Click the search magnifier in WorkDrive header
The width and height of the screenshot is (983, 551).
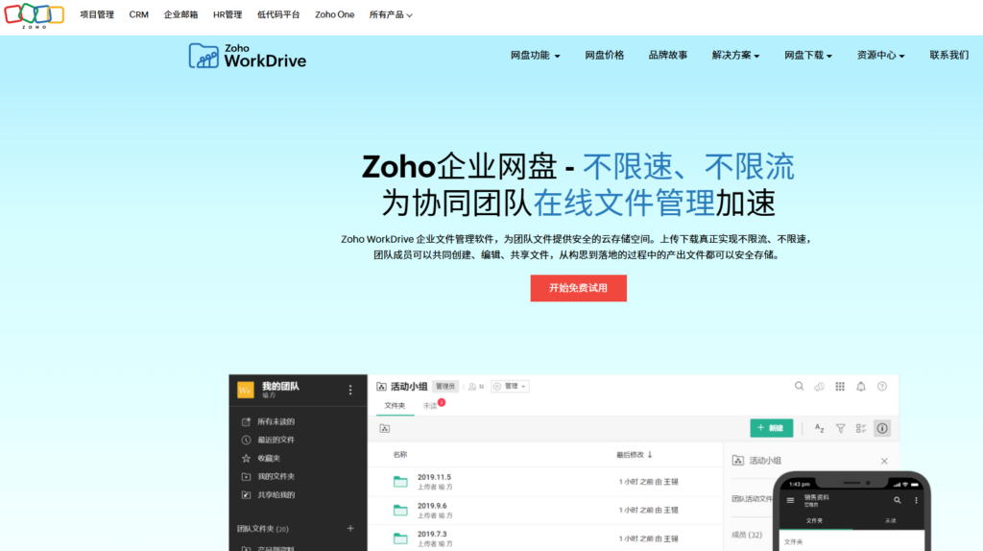[x=799, y=386]
